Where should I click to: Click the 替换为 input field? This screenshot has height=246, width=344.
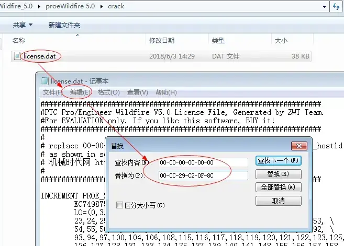203,175
